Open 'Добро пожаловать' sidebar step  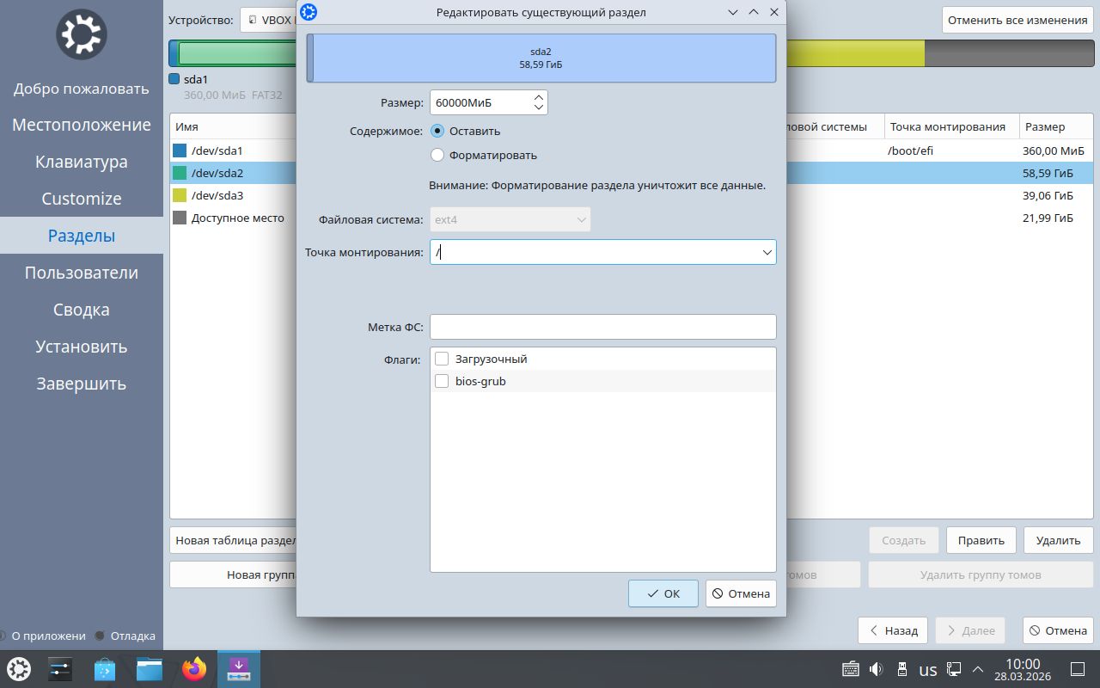point(82,88)
